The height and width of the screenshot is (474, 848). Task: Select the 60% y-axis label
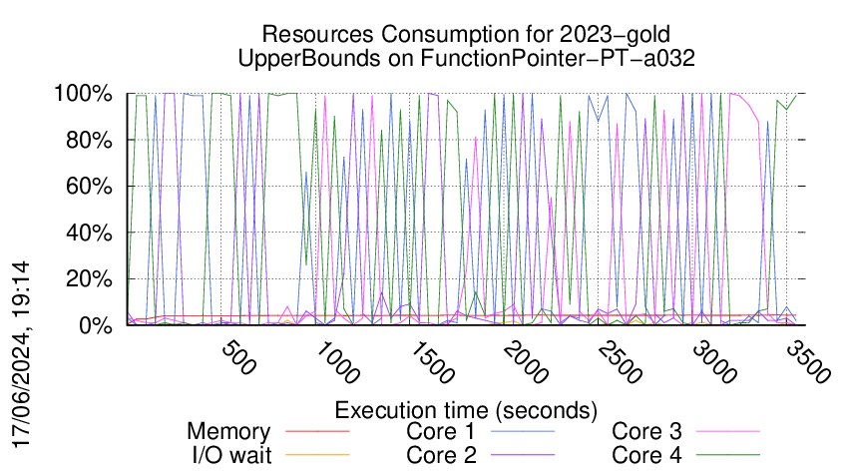click(x=89, y=187)
